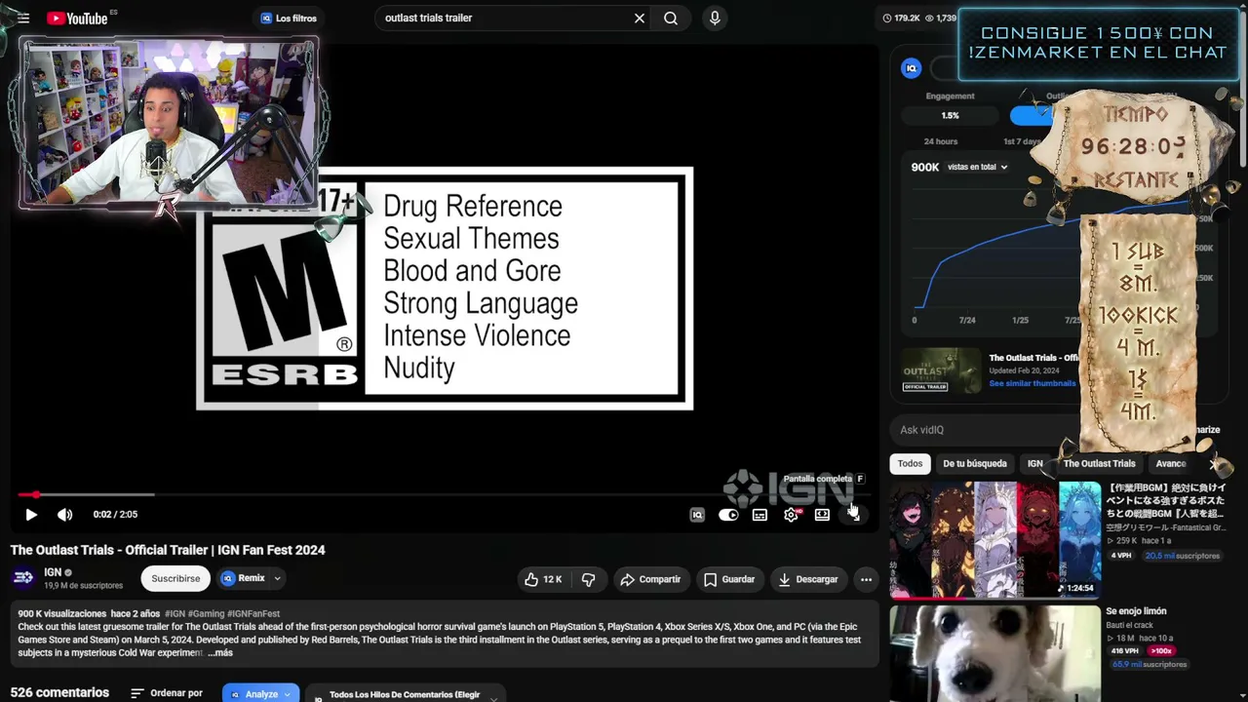Clear the search box text

(640, 18)
